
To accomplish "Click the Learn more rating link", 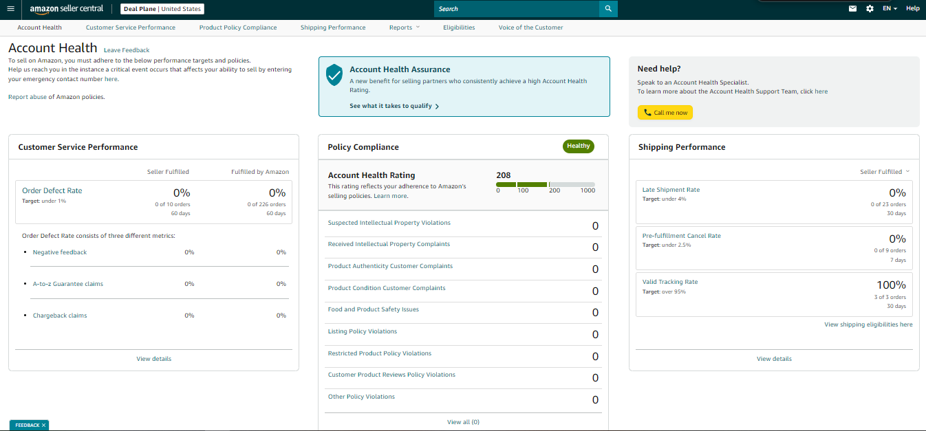I will tap(390, 196).
